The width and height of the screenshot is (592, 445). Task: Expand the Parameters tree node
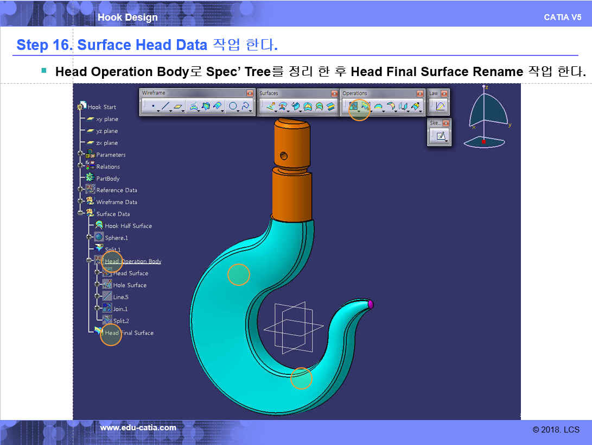[x=81, y=154]
